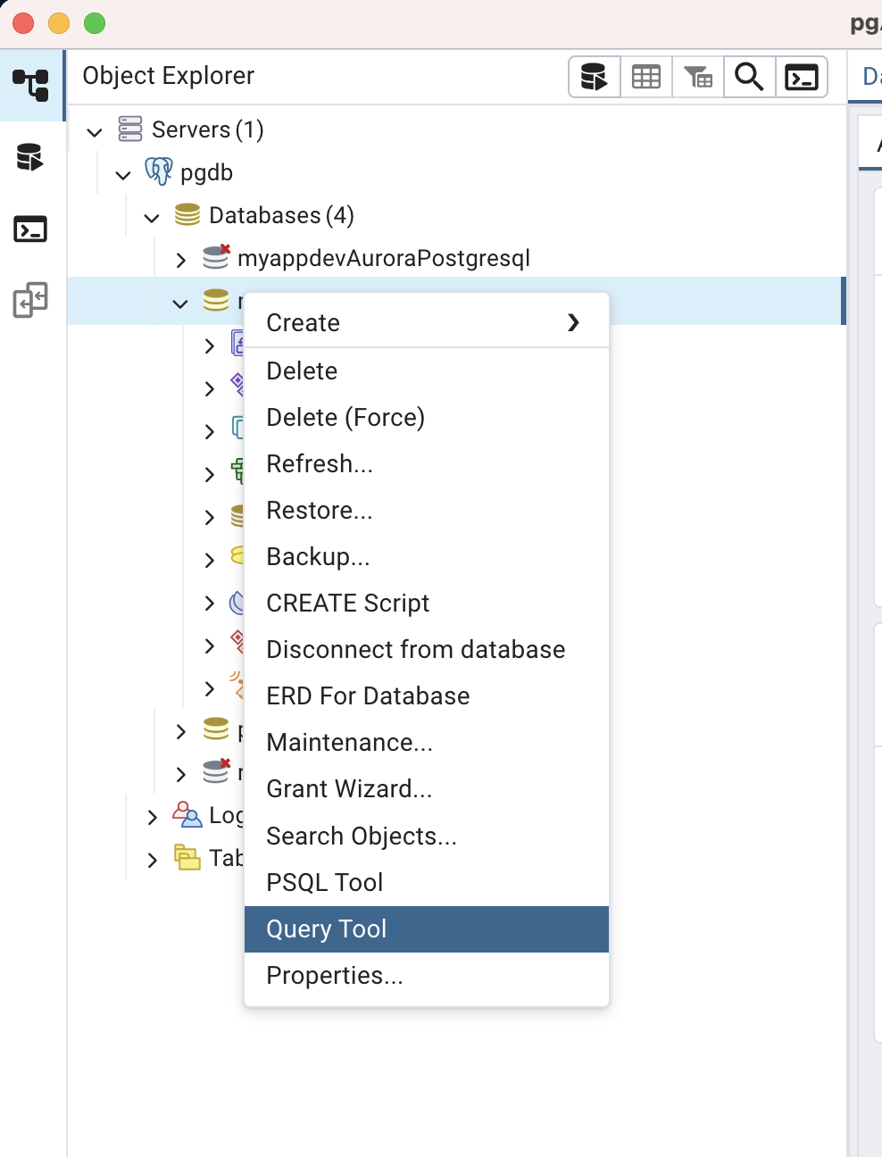
Task: Open PSQL Tool from the context menu
Action: (x=427, y=882)
